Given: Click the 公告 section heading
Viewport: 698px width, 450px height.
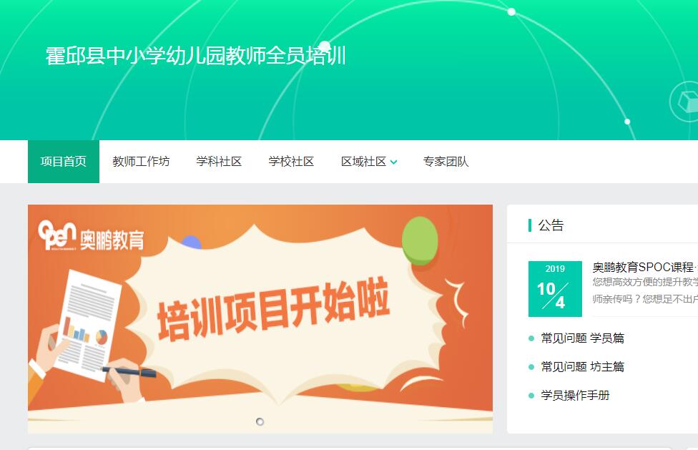Looking at the screenshot, I should coord(551,225).
